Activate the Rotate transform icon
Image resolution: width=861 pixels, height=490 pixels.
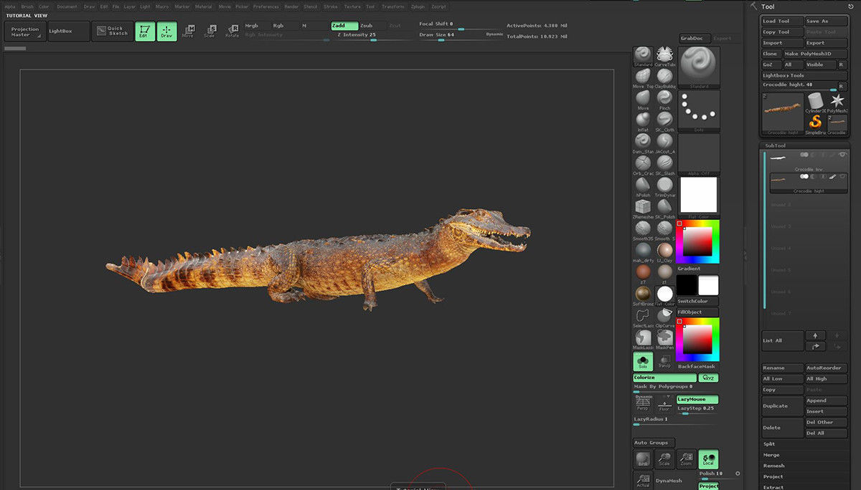[232, 31]
